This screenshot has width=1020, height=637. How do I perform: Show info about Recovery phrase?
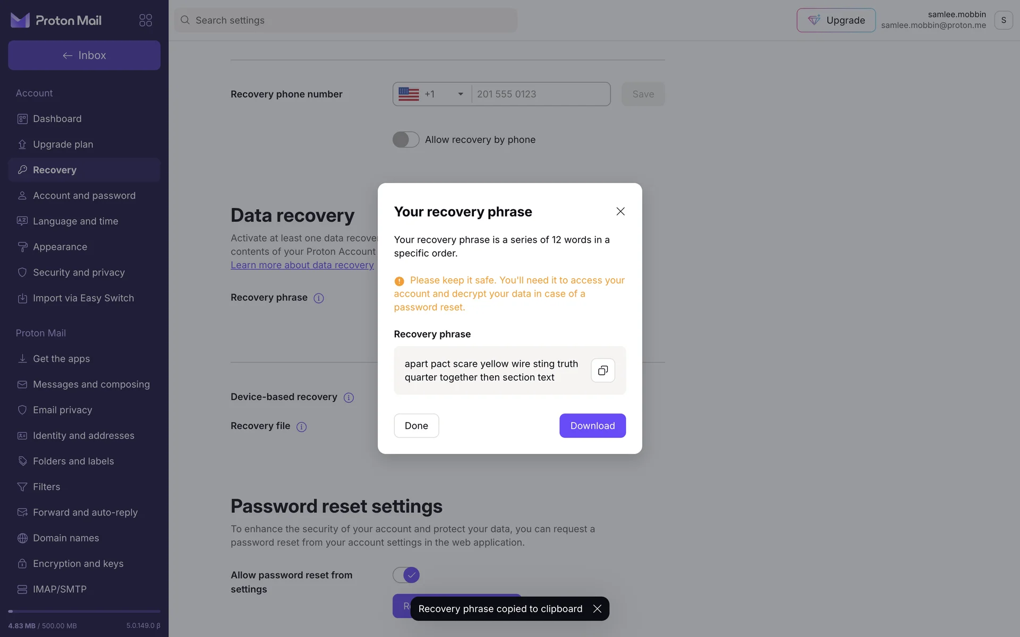pyautogui.click(x=319, y=298)
